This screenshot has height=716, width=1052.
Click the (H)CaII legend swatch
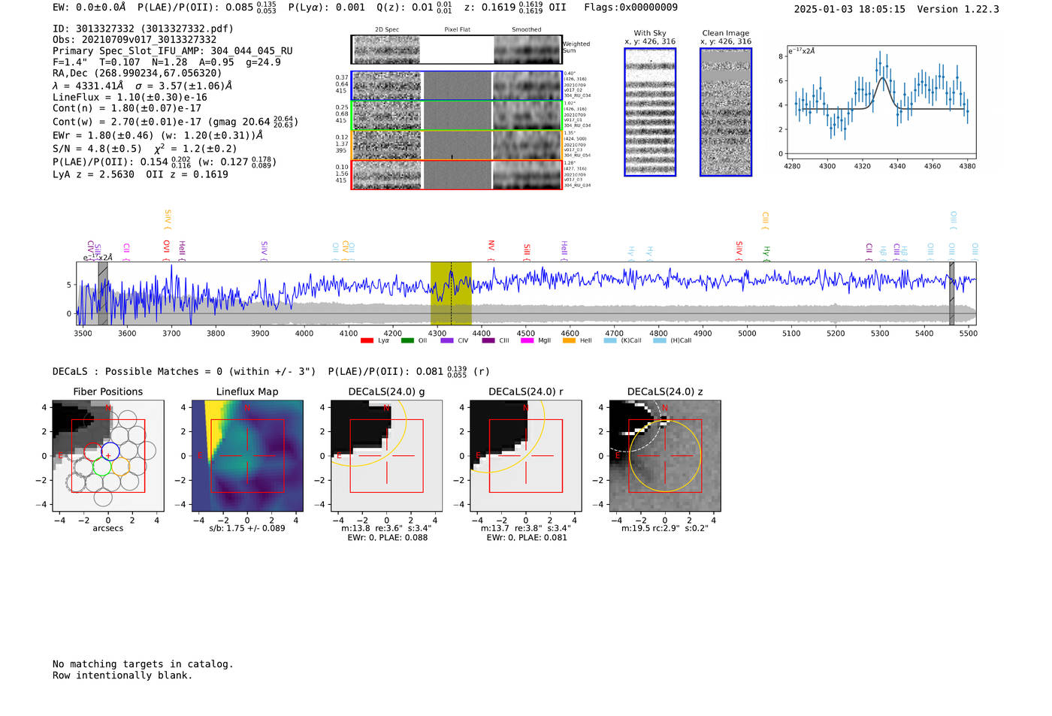pos(660,340)
